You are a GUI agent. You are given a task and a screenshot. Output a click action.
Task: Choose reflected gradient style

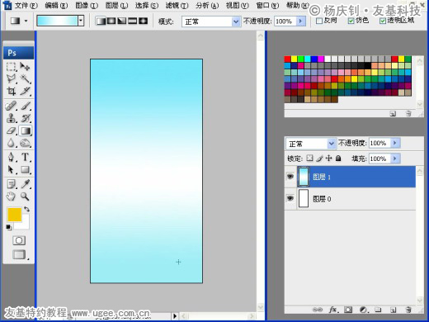click(133, 21)
